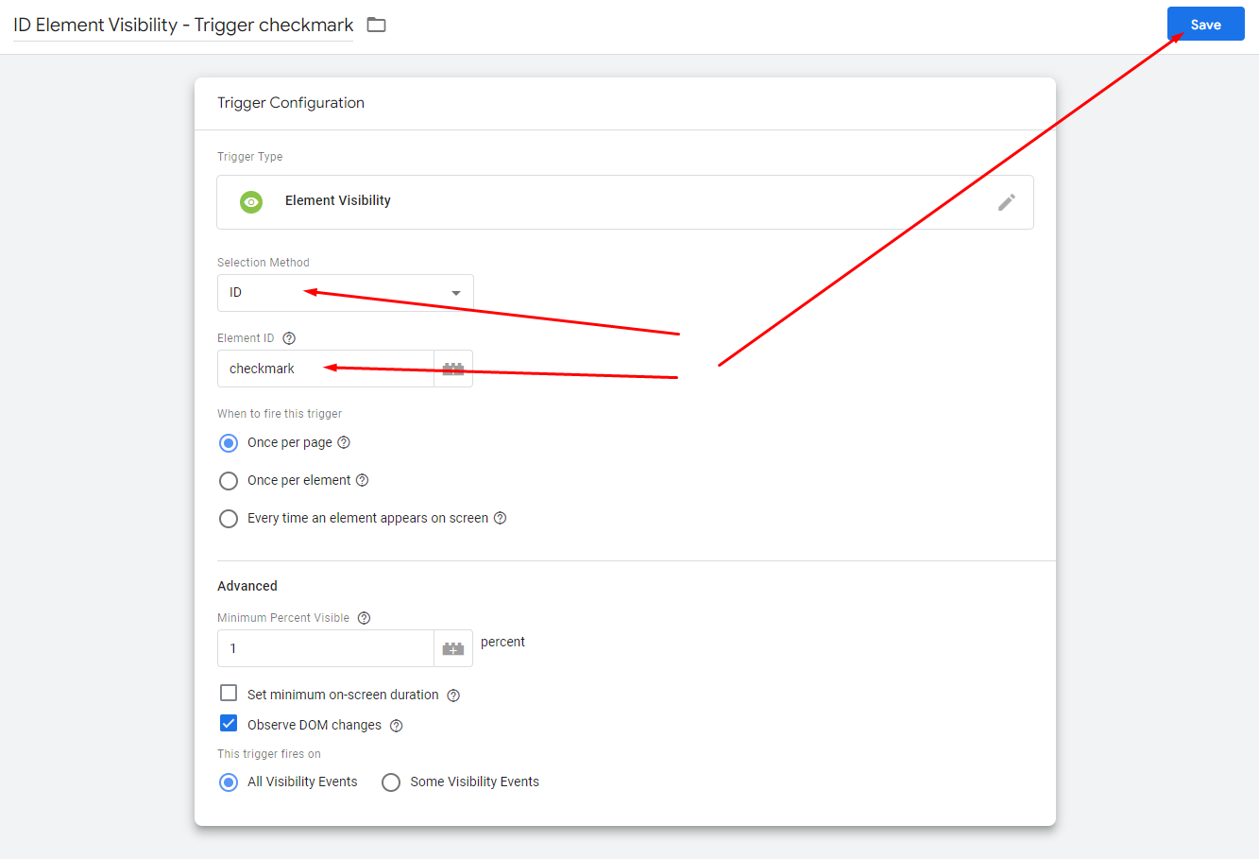Click the folder icon beside trigger name

[376, 25]
